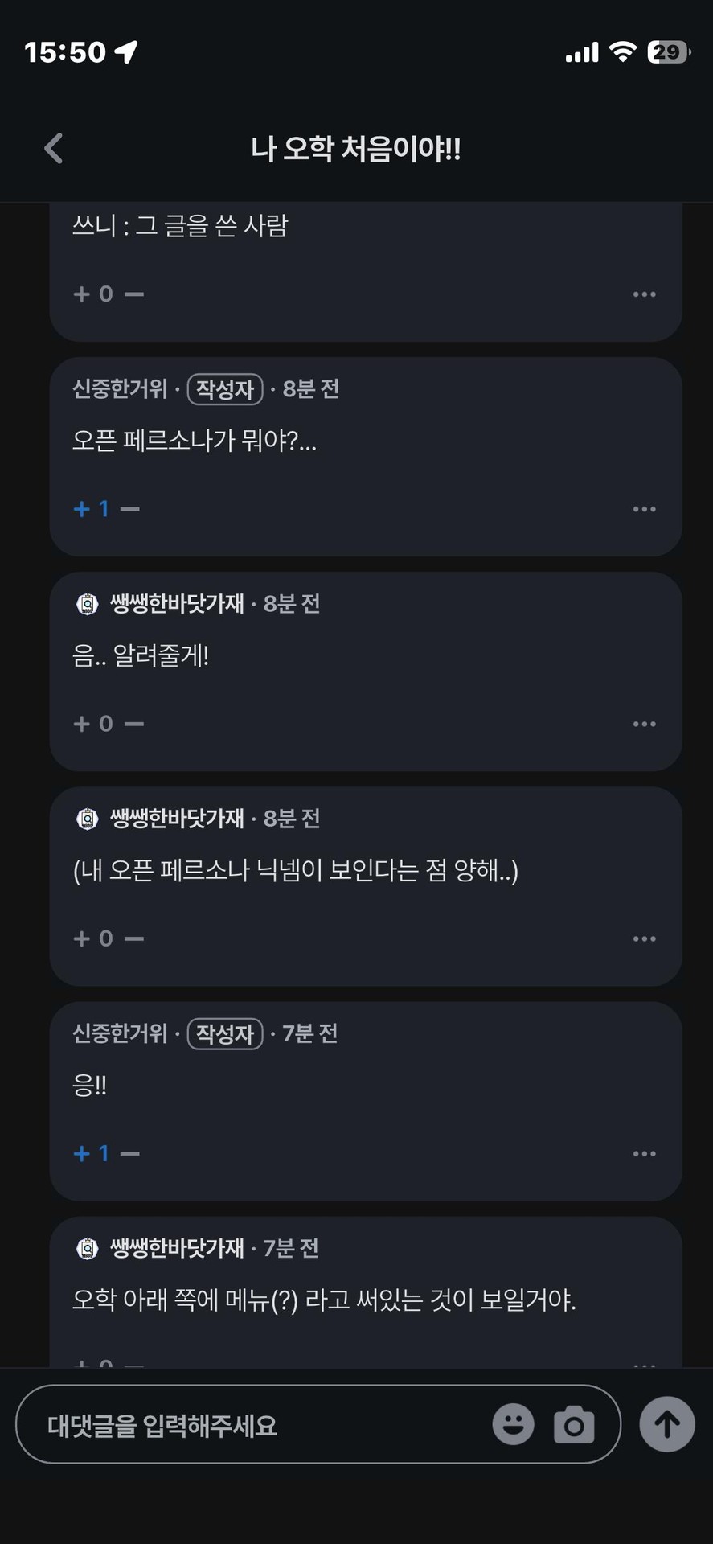This screenshot has width=713, height=1544.
Task: Downvote the "오픈 페르소나가 뭐야?..." comment
Action: coord(130,509)
